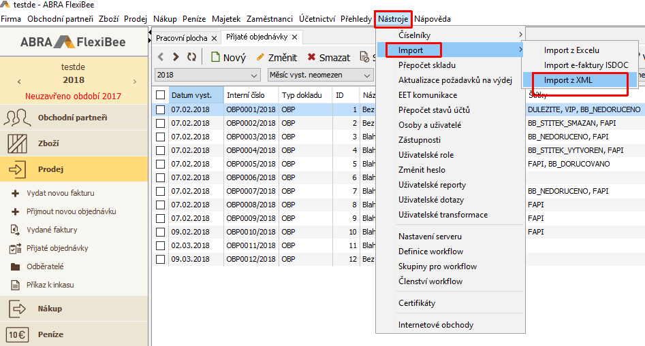Click the Odběratelé folder icon
Viewport: 645px width, 346px height.
[x=15, y=266]
